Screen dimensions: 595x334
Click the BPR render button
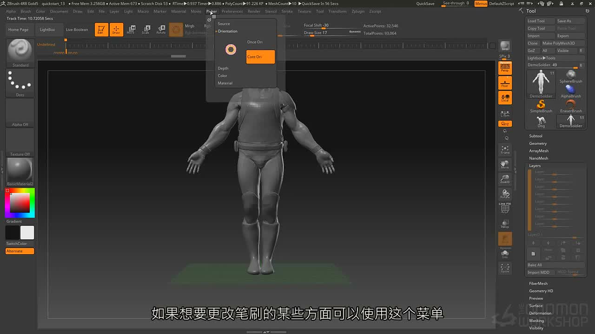(505, 46)
